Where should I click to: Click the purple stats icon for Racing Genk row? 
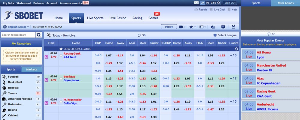[x=46, y=57]
